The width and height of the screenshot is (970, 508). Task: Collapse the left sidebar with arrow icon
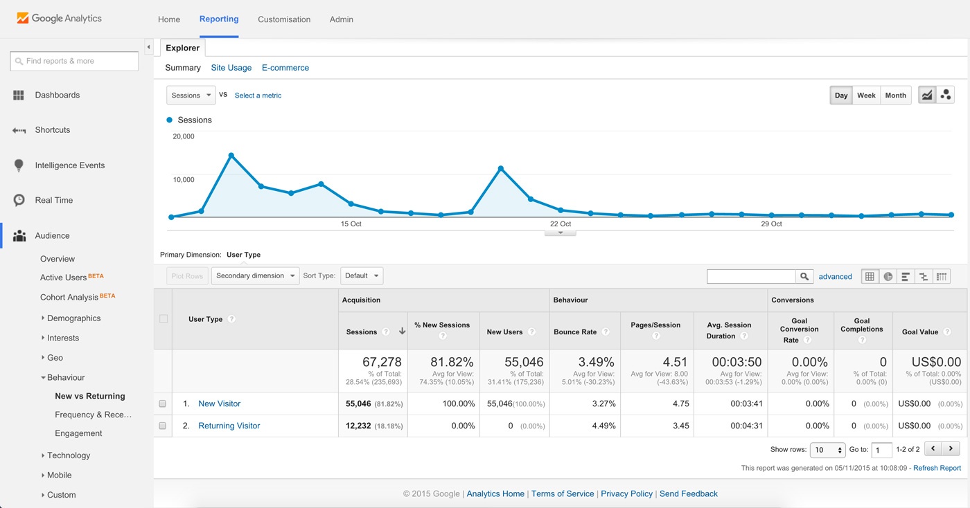tap(148, 47)
